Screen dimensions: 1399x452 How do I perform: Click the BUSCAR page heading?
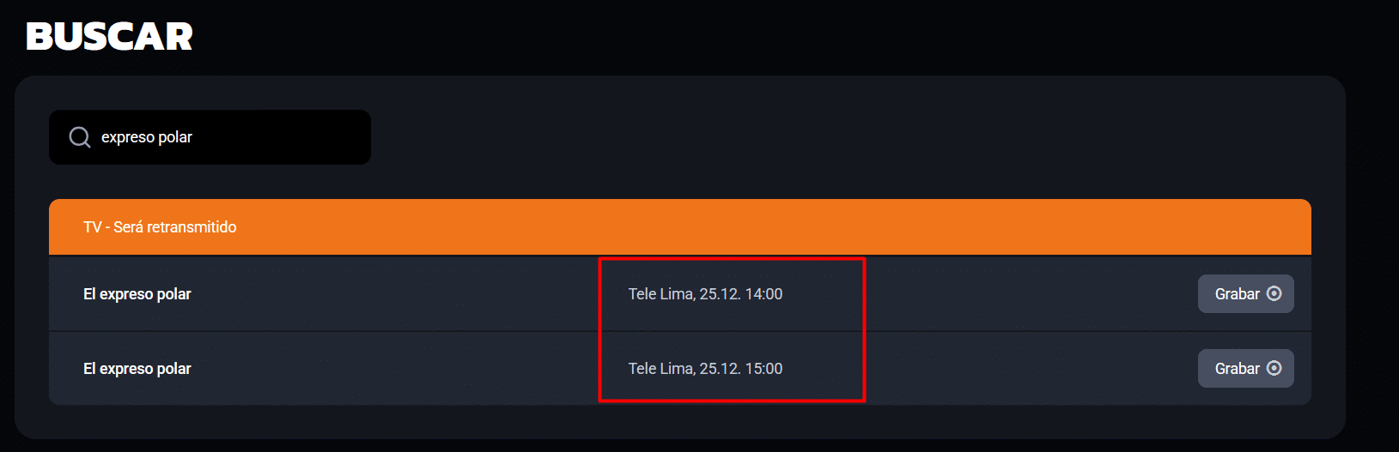click(109, 36)
